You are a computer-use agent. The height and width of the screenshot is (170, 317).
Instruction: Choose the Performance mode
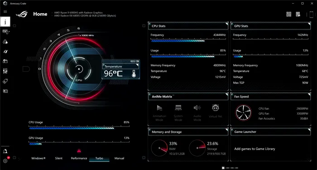click(79, 158)
